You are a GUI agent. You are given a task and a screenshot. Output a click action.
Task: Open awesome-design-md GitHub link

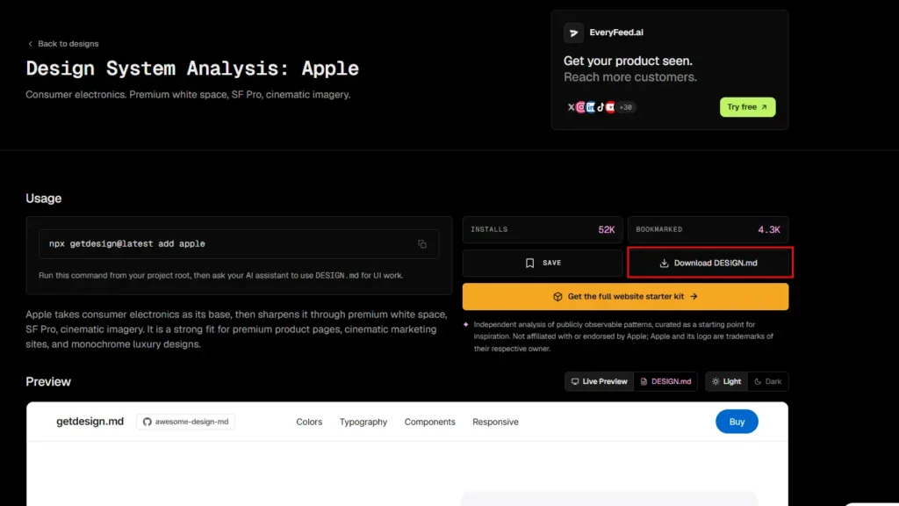click(185, 422)
